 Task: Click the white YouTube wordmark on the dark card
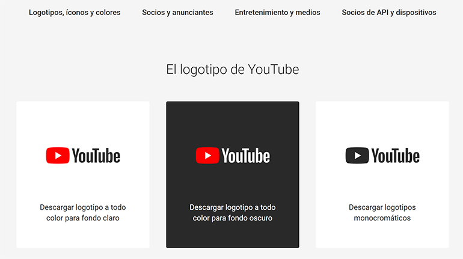[x=245, y=156]
